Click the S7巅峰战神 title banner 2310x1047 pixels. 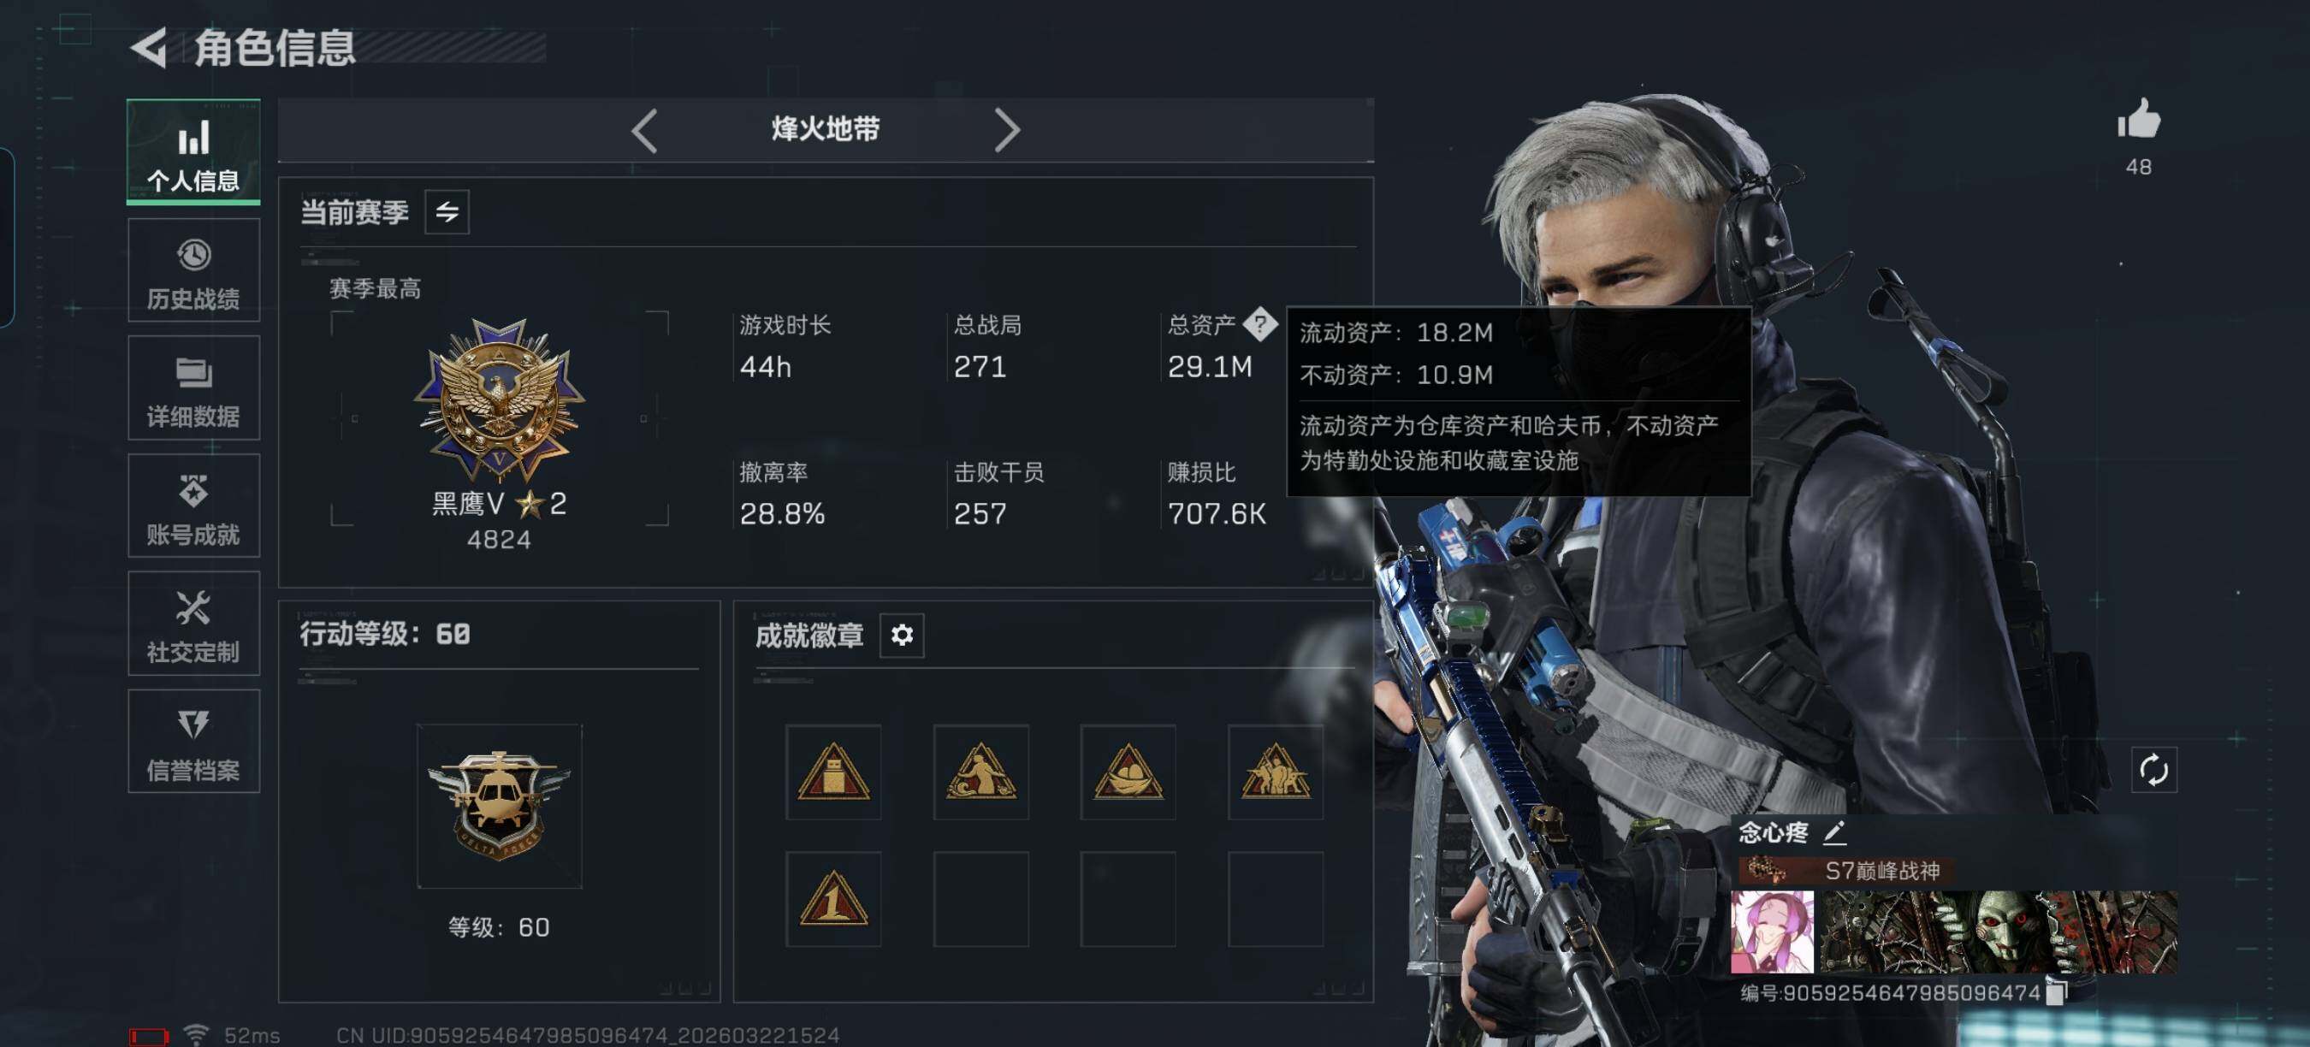[x=1847, y=871]
